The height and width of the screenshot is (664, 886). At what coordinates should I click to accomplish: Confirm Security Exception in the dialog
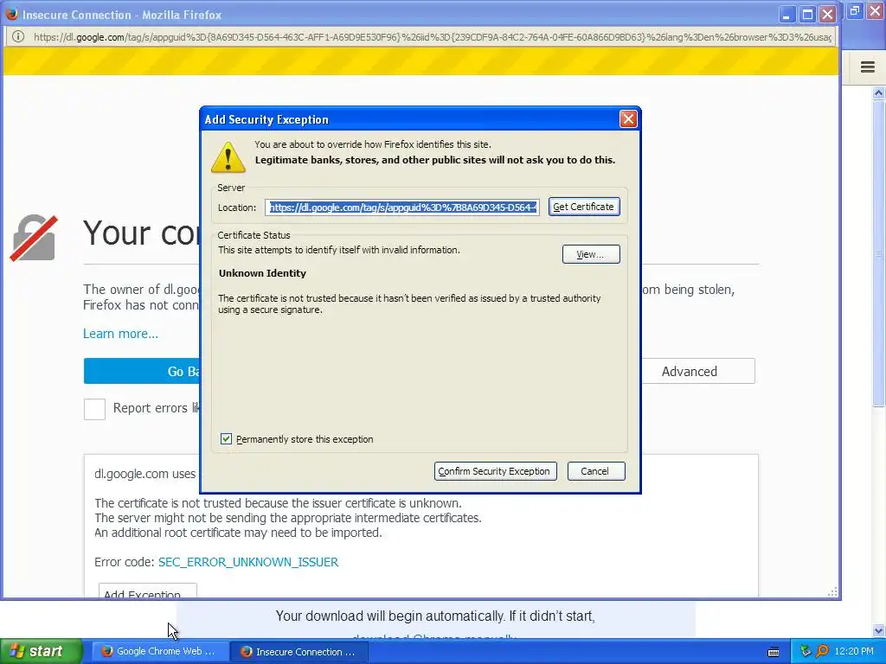point(495,471)
